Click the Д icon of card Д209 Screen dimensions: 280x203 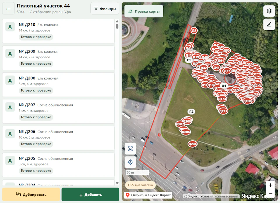point(10,54)
